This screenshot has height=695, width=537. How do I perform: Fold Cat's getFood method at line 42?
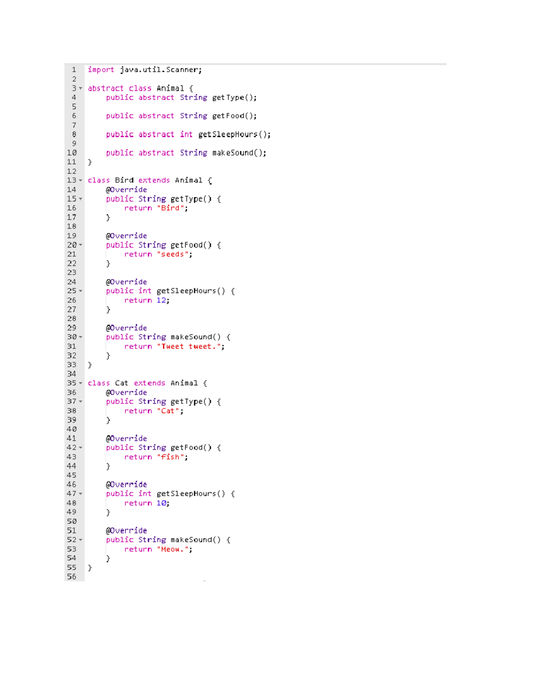[x=81, y=448]
